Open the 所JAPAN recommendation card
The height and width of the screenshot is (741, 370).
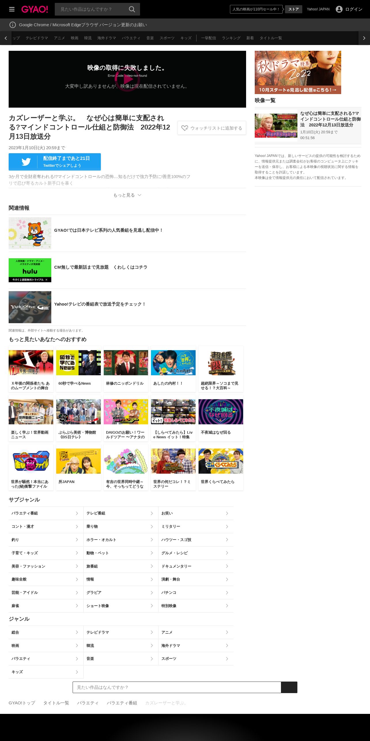78,467
